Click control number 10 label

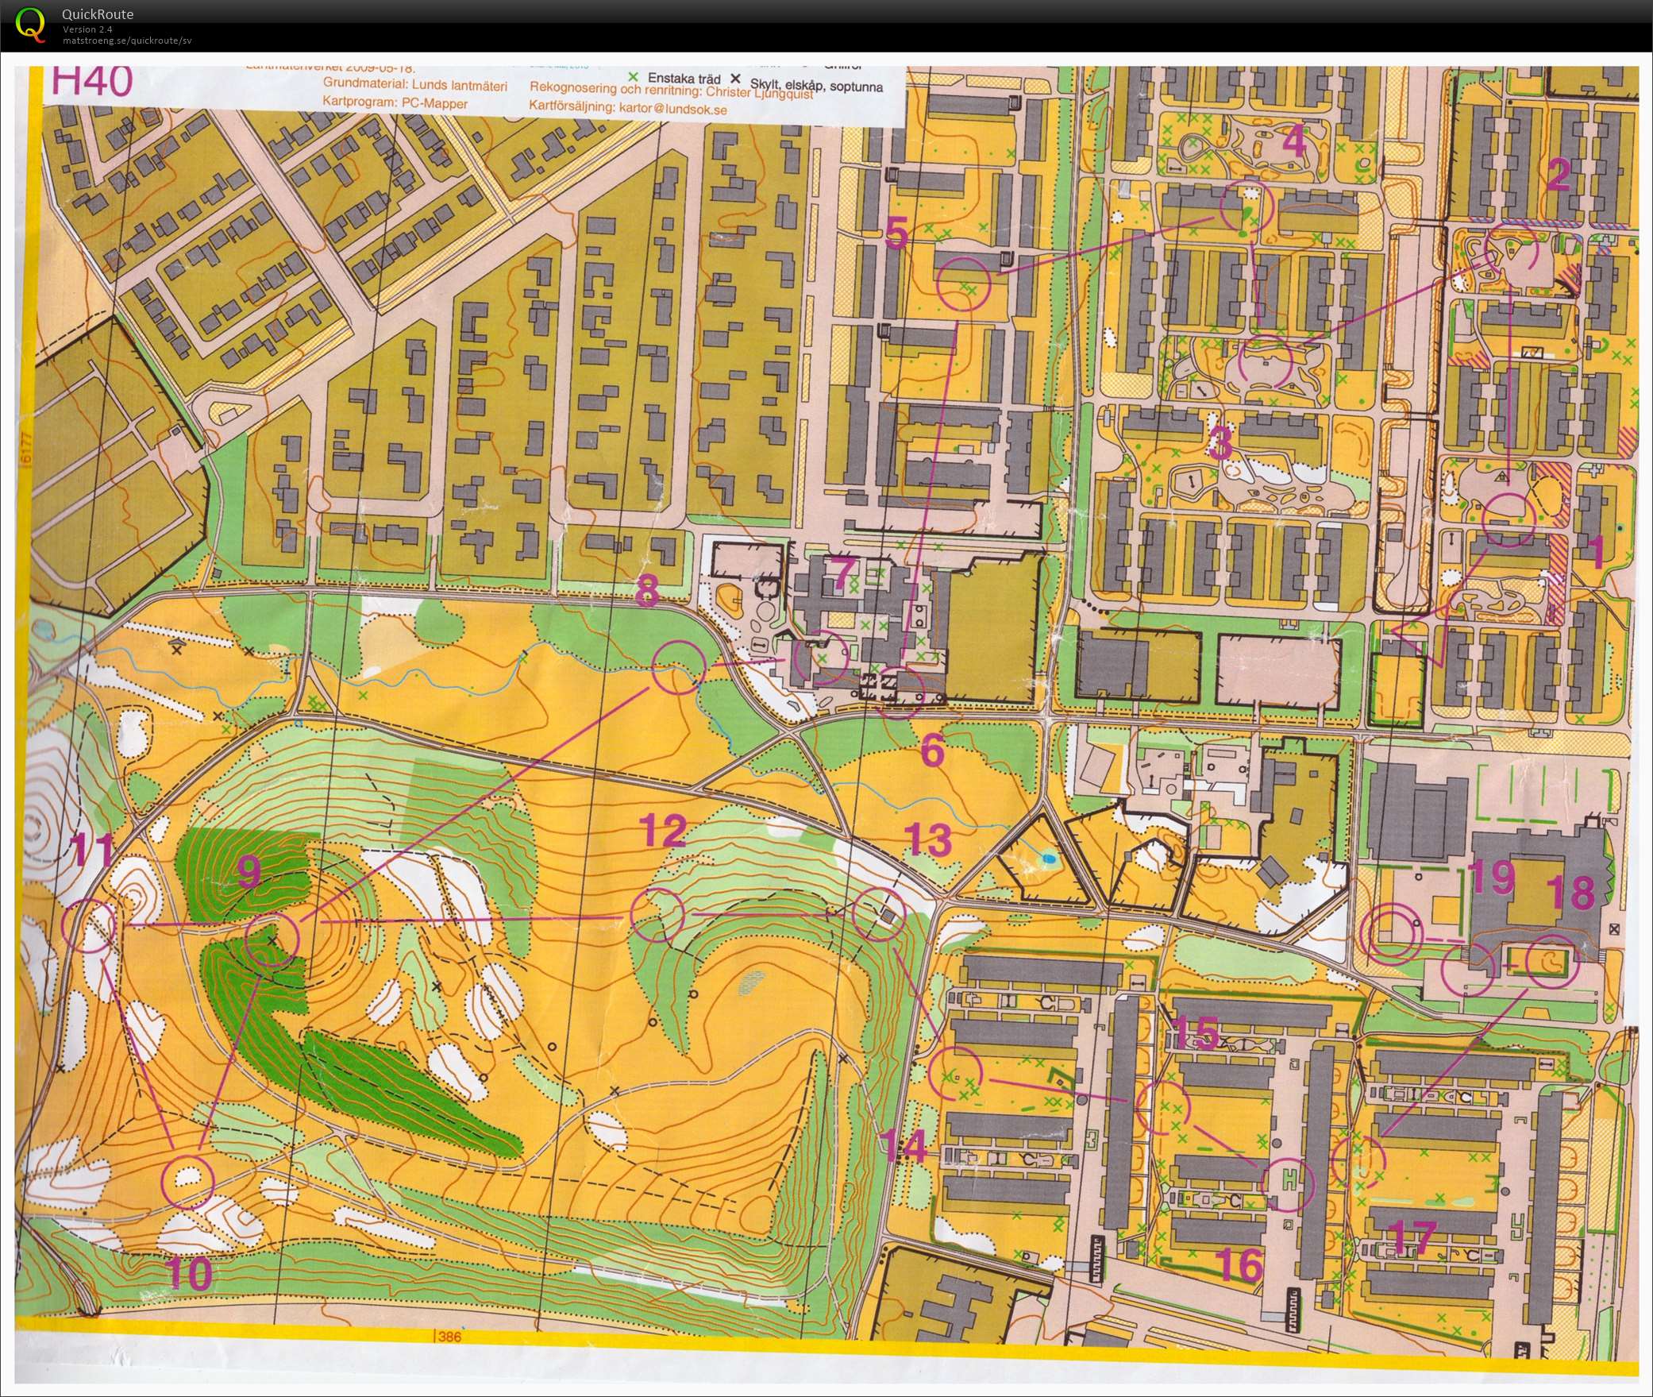(x=191, y=1273)
